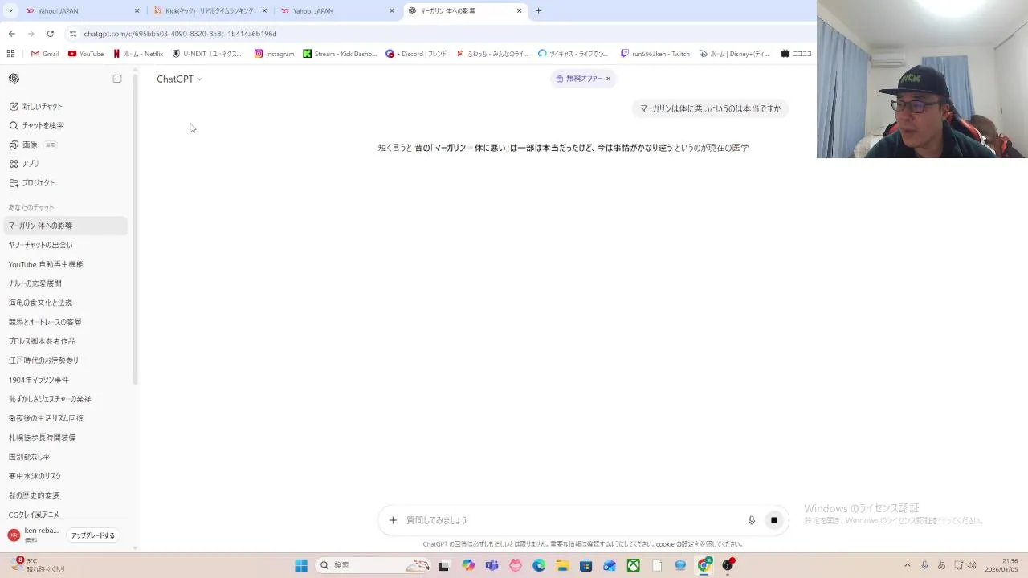Image resolution: width=1028 pixels, height=578 pixels.
Task: Open chat プロレス脚本参考作品
Action: pyautogui.click(x=66, y=341)
